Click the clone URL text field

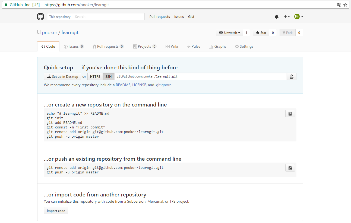pyautogui.click(x=200, y=76)
